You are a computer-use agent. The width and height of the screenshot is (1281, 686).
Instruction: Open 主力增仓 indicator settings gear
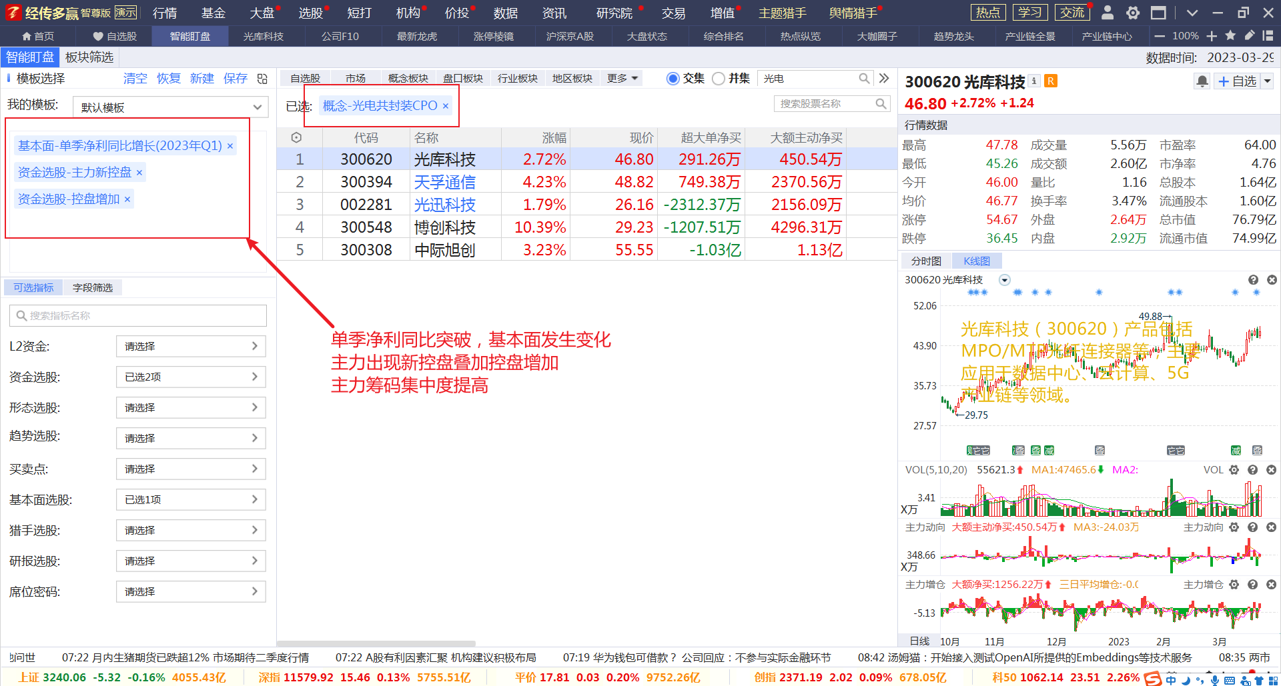tap(1234, 585)
